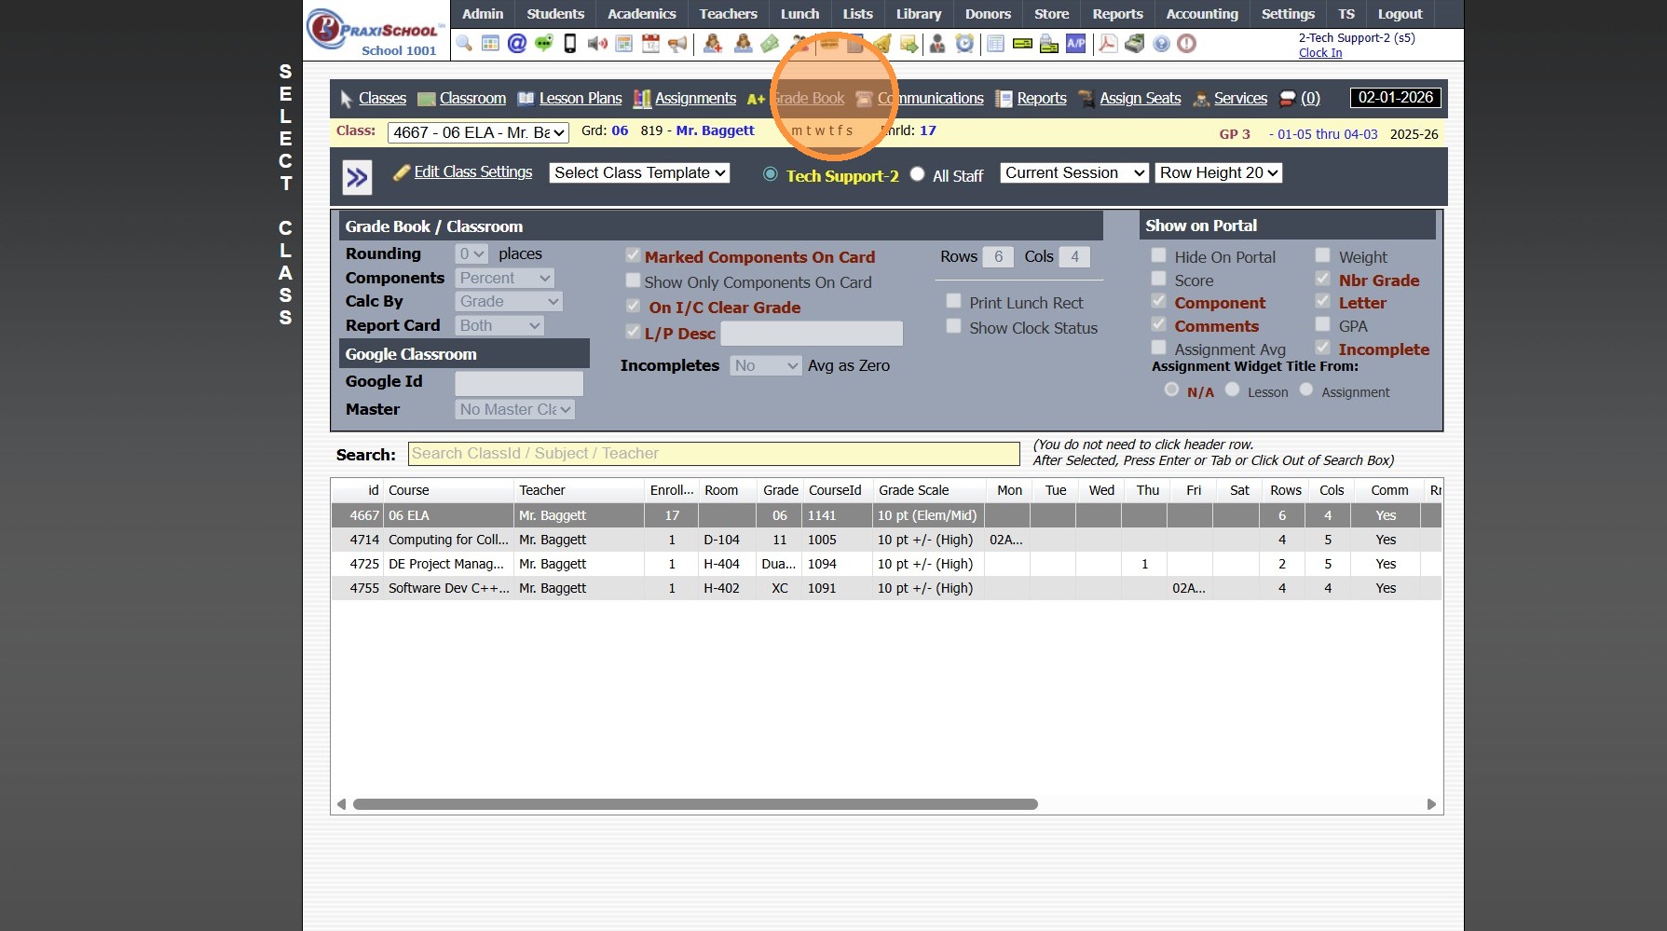Image resolution: width=1667 pixels, height=931 pixels.
Task: Open the blue help question mark icon
Action: [1161, 44]
